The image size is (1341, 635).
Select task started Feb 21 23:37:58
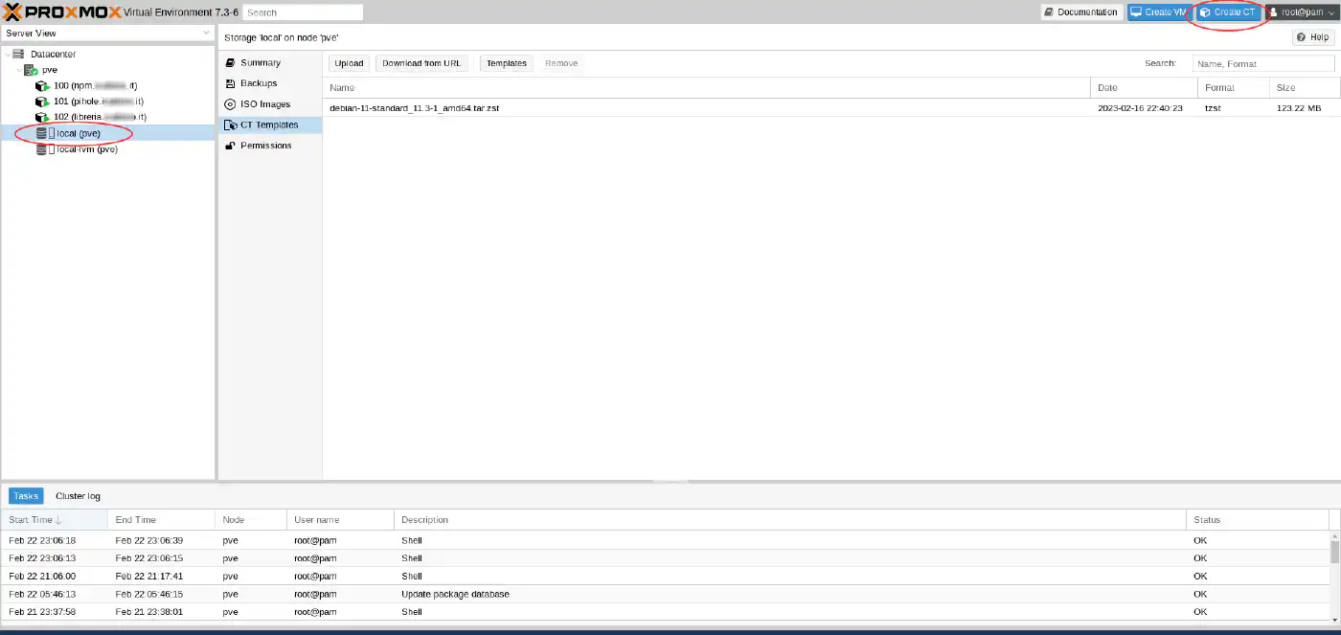[x=665, y=612]
